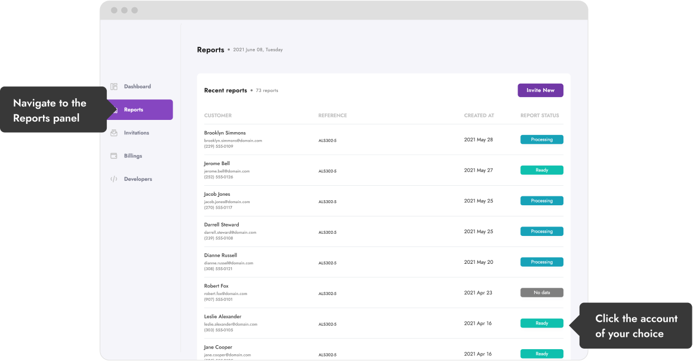Open Jacob Jones account entry
This screenshot has height=362, width=693.
coord(217,195)
